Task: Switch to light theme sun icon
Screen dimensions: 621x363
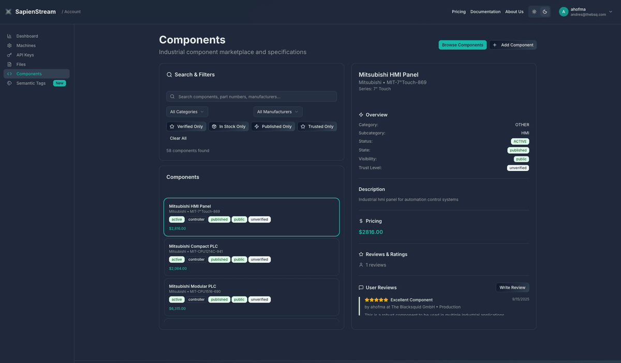Action: (534, 12)
